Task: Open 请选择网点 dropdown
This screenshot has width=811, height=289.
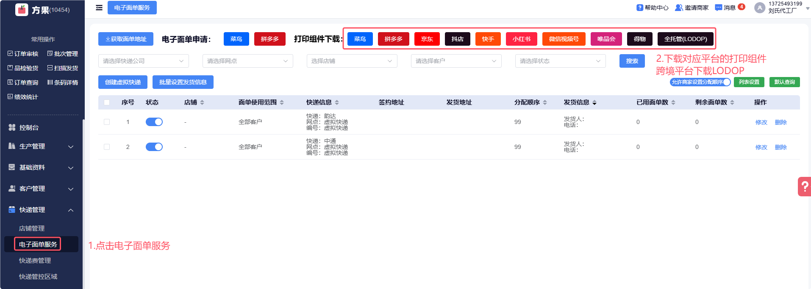Action: pyautogui.click(x=248, y=61)
